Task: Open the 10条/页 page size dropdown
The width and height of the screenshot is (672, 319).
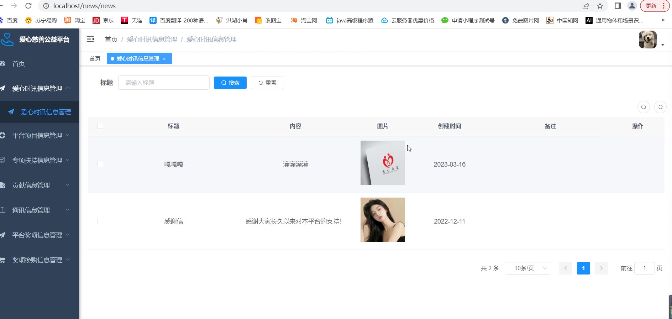Action: (x=528, y=268)
